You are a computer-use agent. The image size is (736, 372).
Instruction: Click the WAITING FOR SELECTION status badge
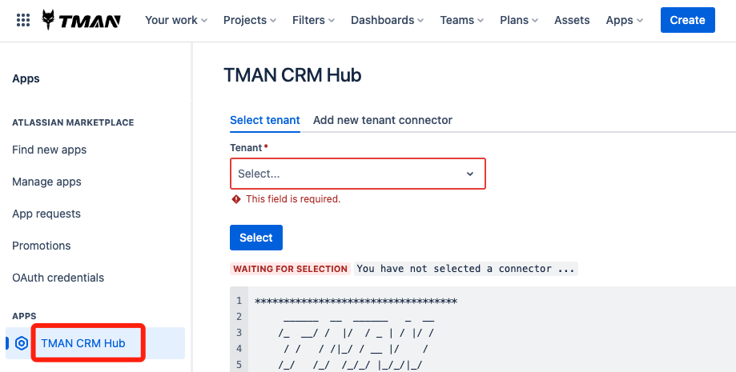[x=291, y=269]
